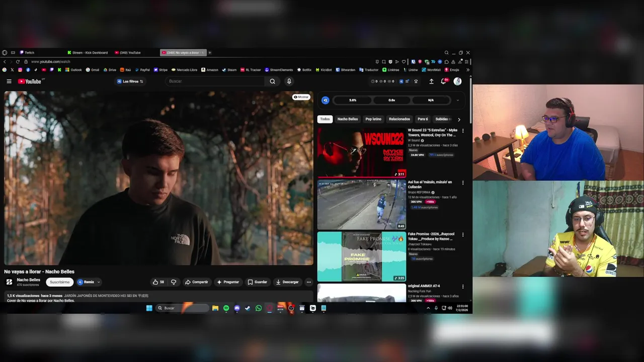
Task: Reload the page with browser refresh icon
Action: pos(18,61)
